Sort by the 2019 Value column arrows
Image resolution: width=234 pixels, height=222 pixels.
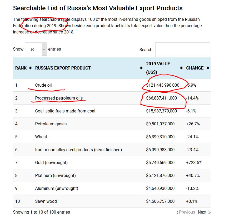coord(181,68)
